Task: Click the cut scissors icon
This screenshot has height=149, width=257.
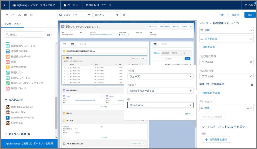Action: pyautogui.click(x=19, y=15)
